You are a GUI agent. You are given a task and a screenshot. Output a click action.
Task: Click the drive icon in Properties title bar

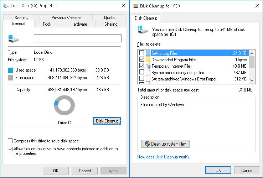pos(6,6)
